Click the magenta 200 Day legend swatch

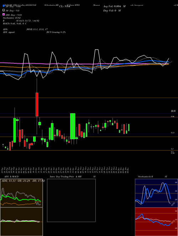[4, 15]
